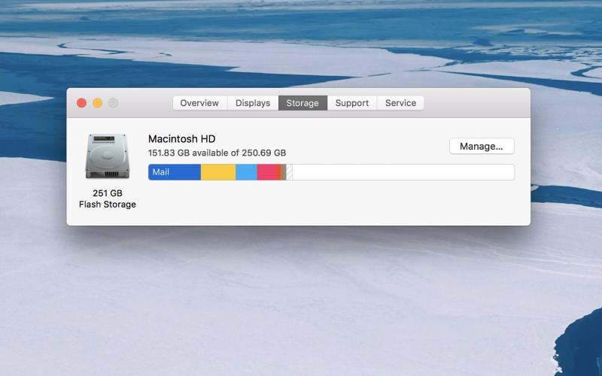Click the 'Flash Storage' label

click(x=108, y=205)
